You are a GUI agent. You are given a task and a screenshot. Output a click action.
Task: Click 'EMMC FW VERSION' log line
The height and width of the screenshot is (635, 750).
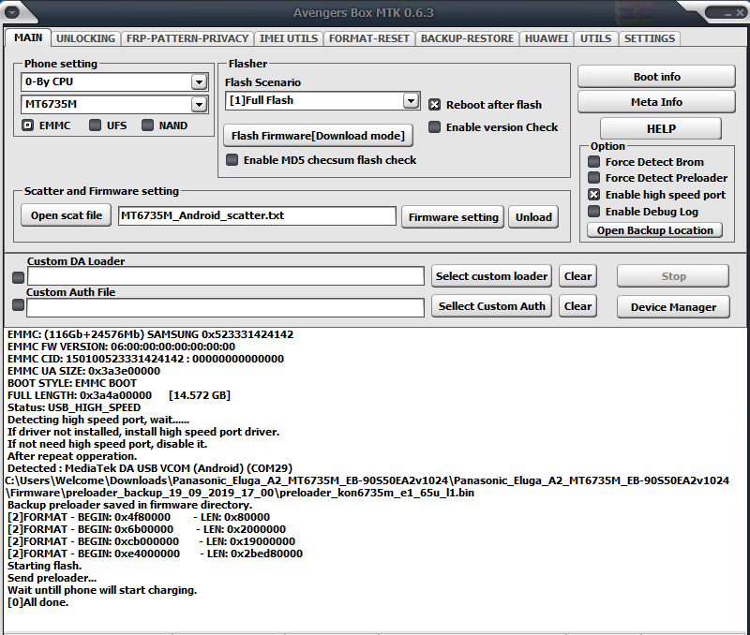(x=122, y=347)
